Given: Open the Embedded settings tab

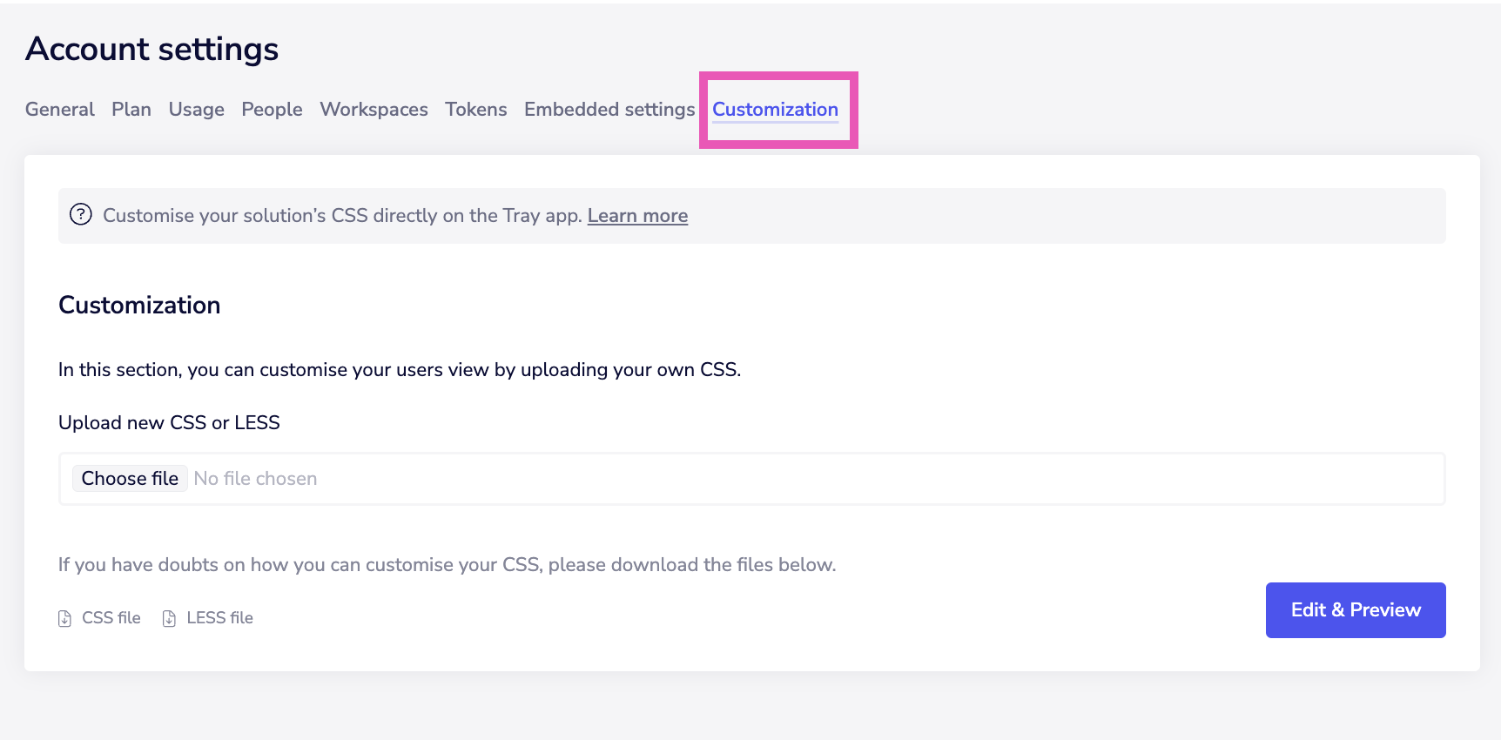Looking at the screenshot, I should click(x=609, y=110).
